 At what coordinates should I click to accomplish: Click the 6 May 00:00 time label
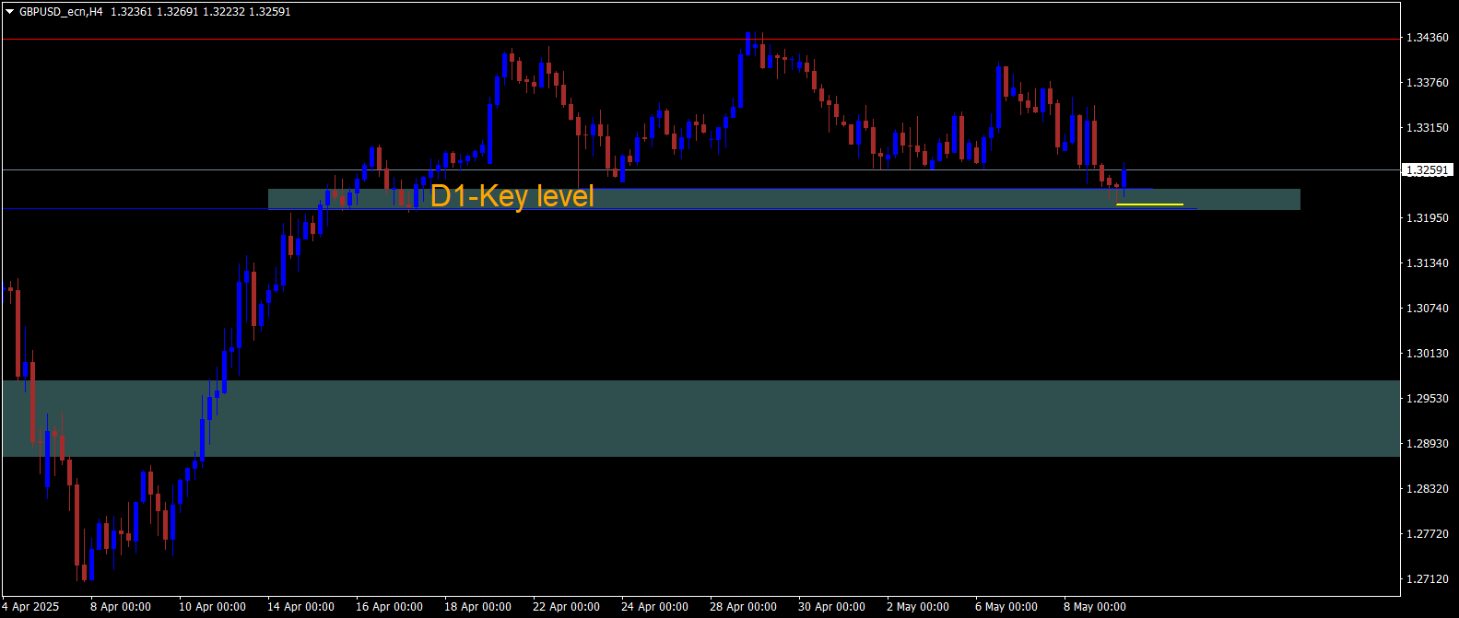click(1006, 607)
